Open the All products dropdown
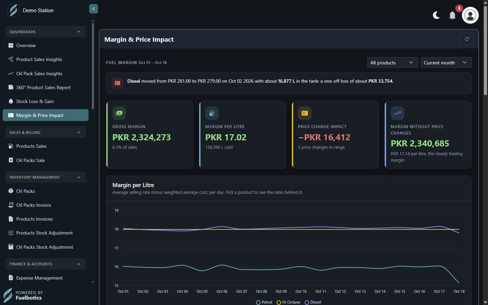Viewport: 488px width, 305px height. [x=392, y=63]
